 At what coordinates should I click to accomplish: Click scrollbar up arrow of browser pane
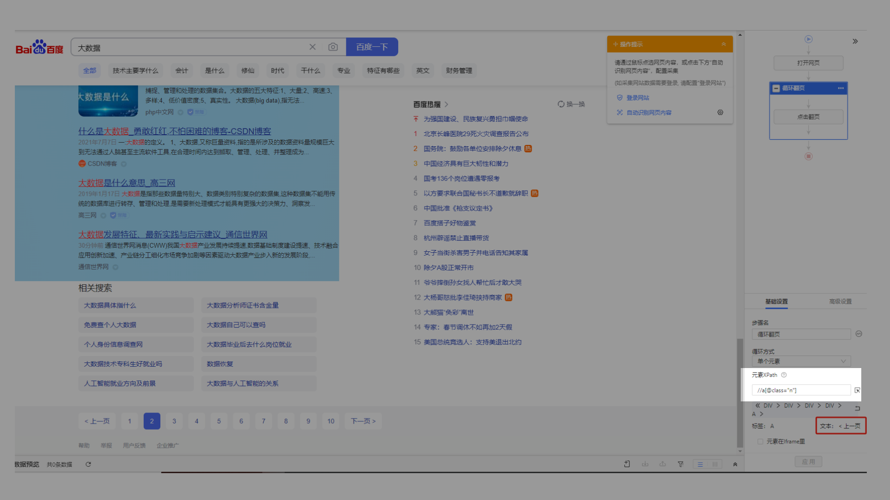[740, 35]
